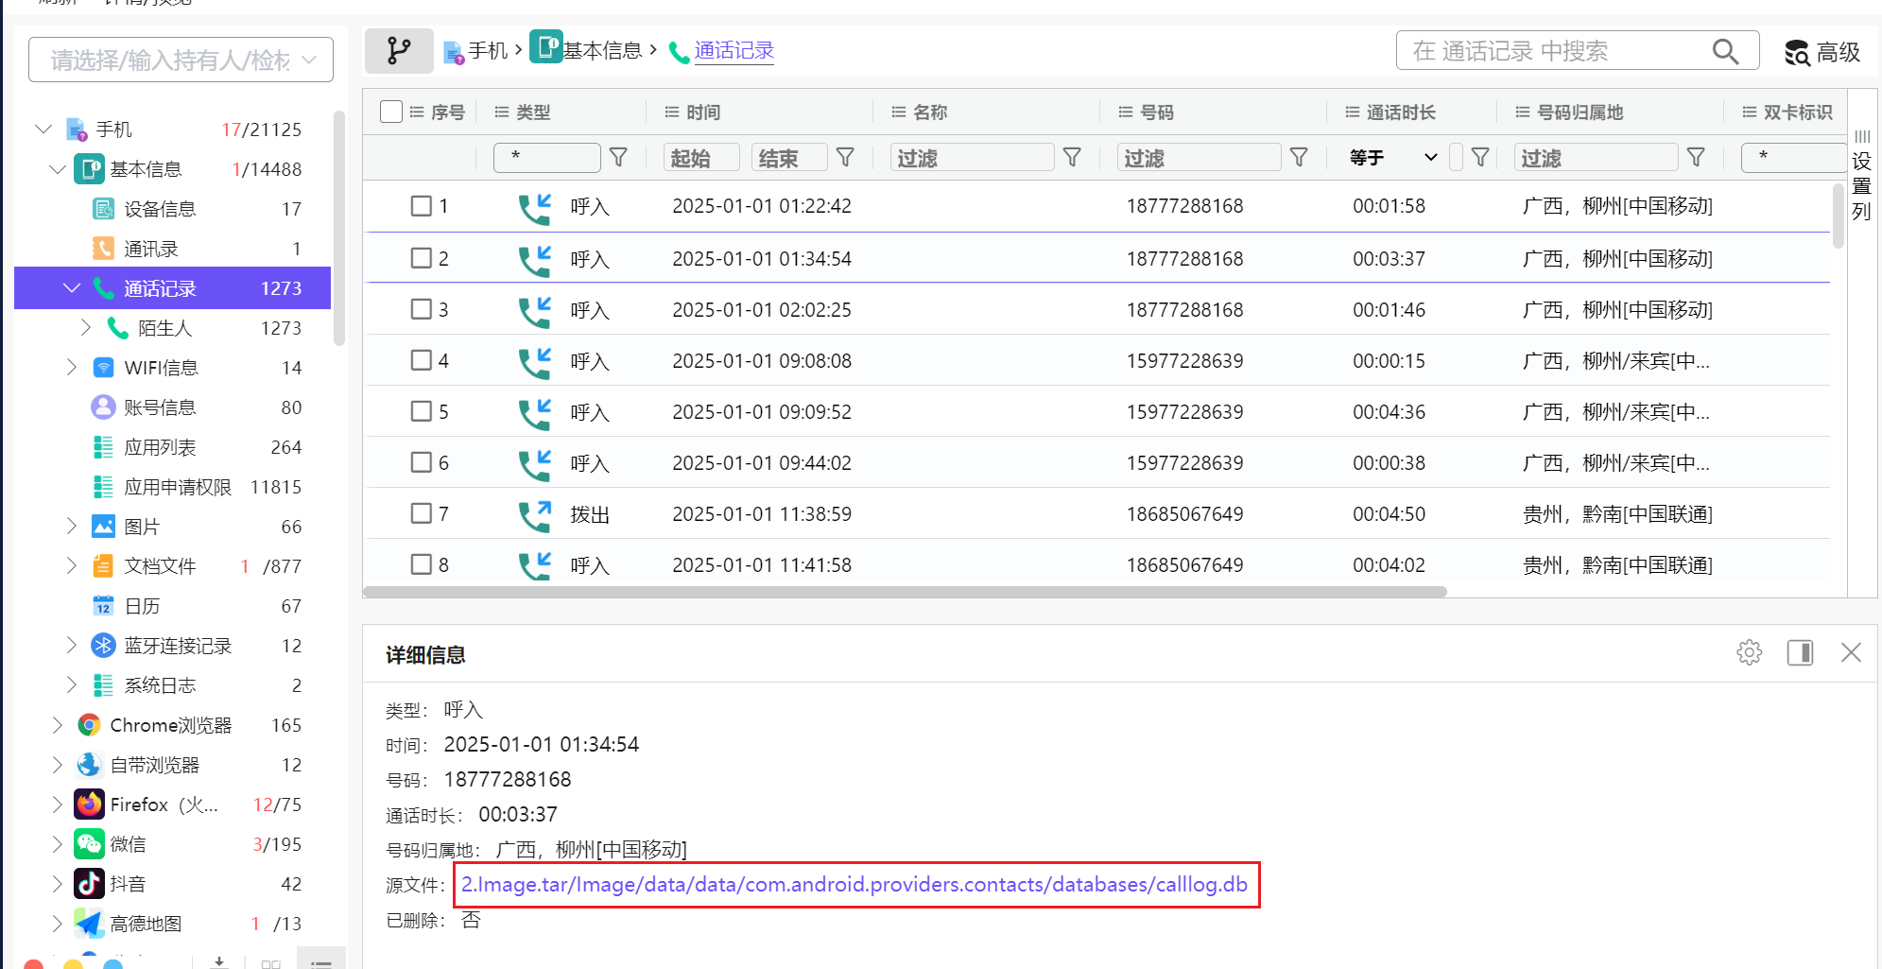Open the 高级 advanced search

(1822, 52)
